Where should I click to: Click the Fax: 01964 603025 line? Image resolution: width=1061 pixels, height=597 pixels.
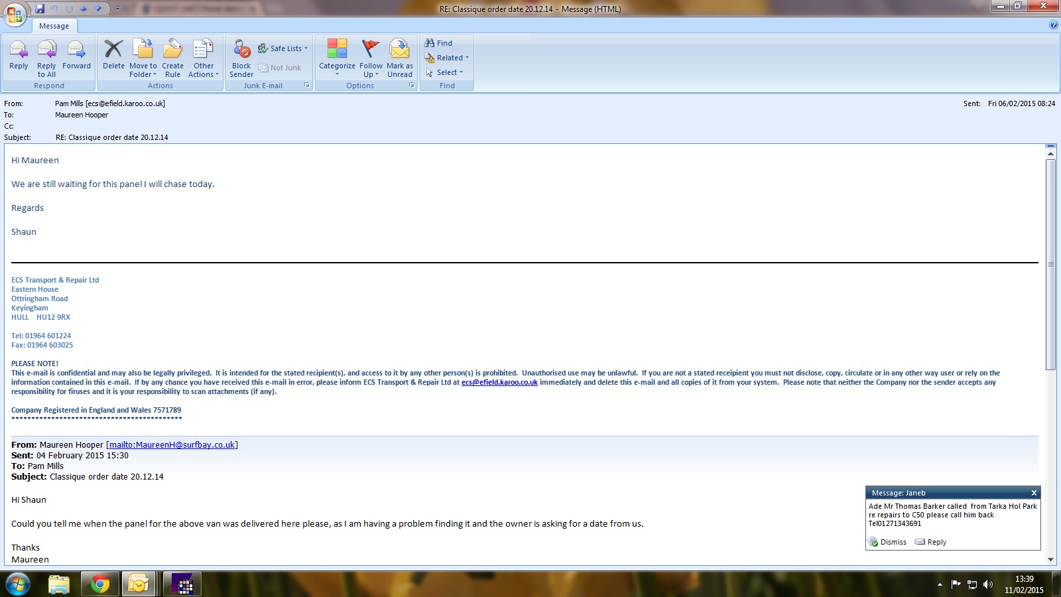42,345
